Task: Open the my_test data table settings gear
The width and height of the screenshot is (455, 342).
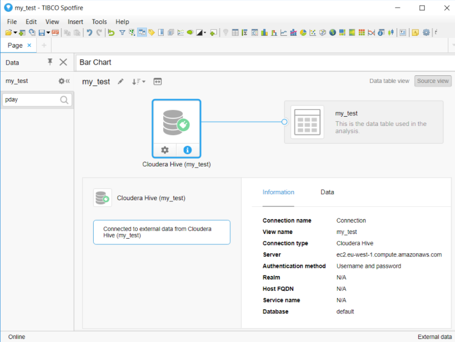Action: click(61, 81)
